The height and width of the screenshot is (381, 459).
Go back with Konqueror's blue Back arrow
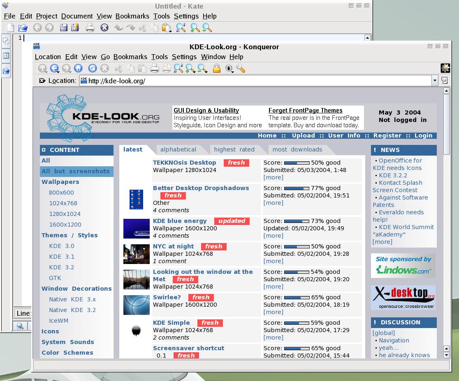[x=54, y=69]
